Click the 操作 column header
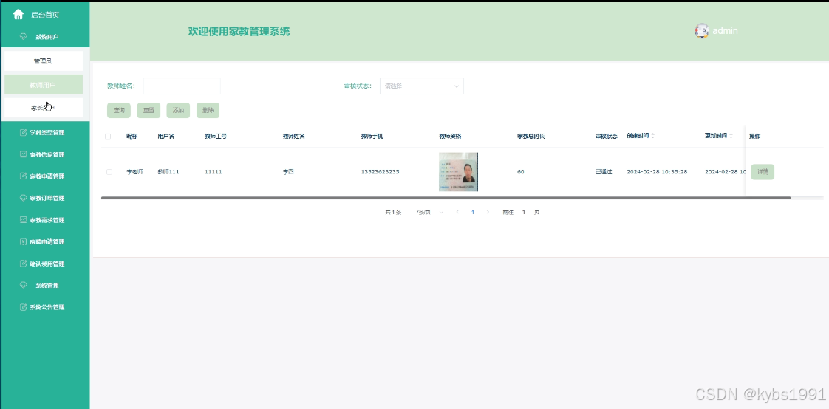 click(754, 137)
